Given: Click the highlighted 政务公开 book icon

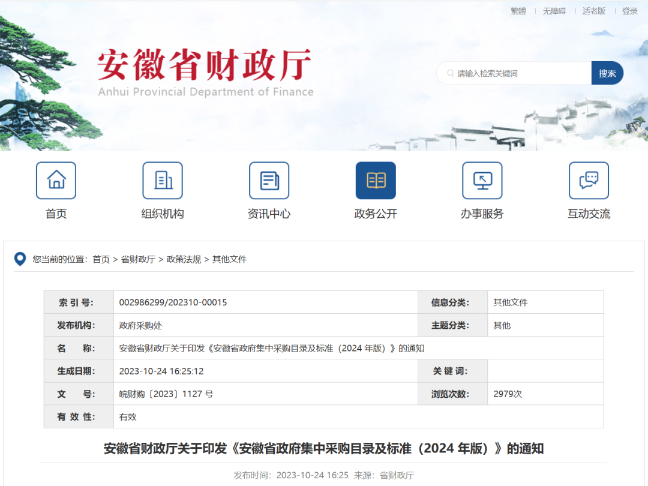Looking at the screenshot, I should point(376,181).
